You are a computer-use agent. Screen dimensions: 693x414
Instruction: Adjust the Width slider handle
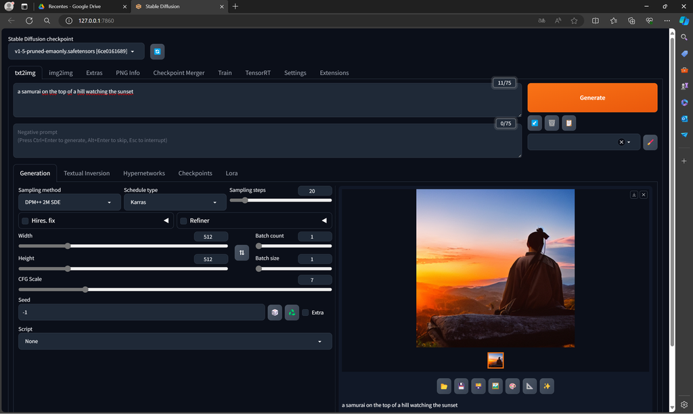point(68,246)
